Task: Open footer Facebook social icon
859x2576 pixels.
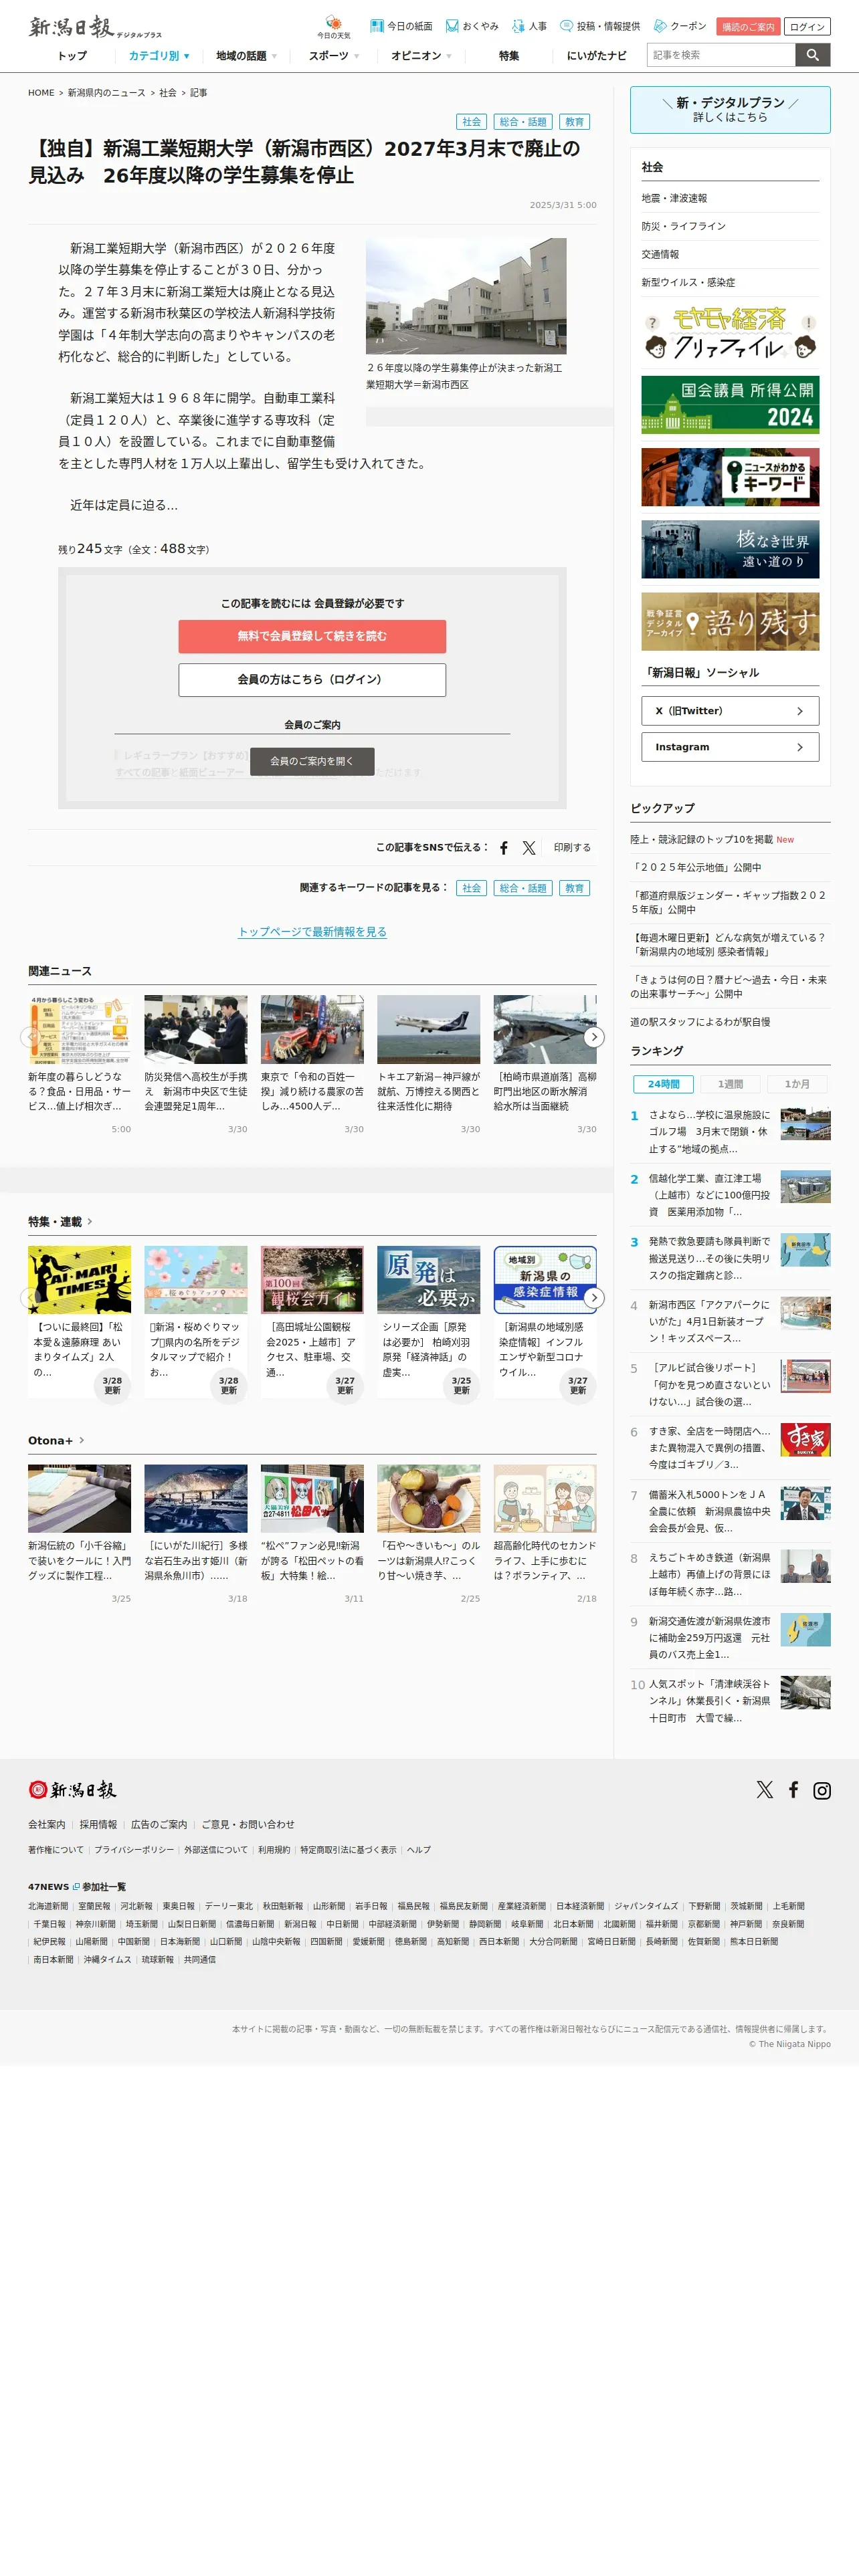Action: tap(794, 1790)
